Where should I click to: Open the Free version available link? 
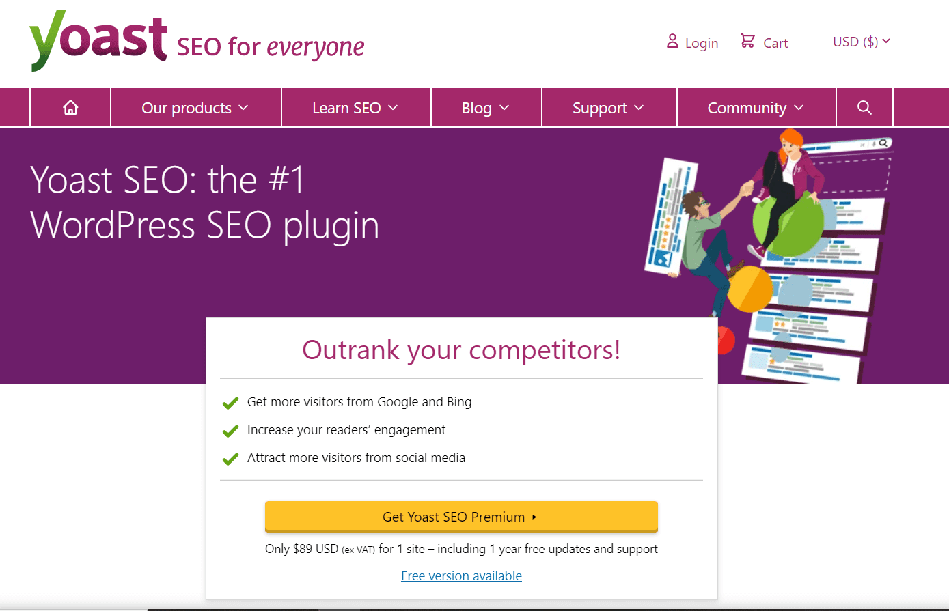pos(461,576)
